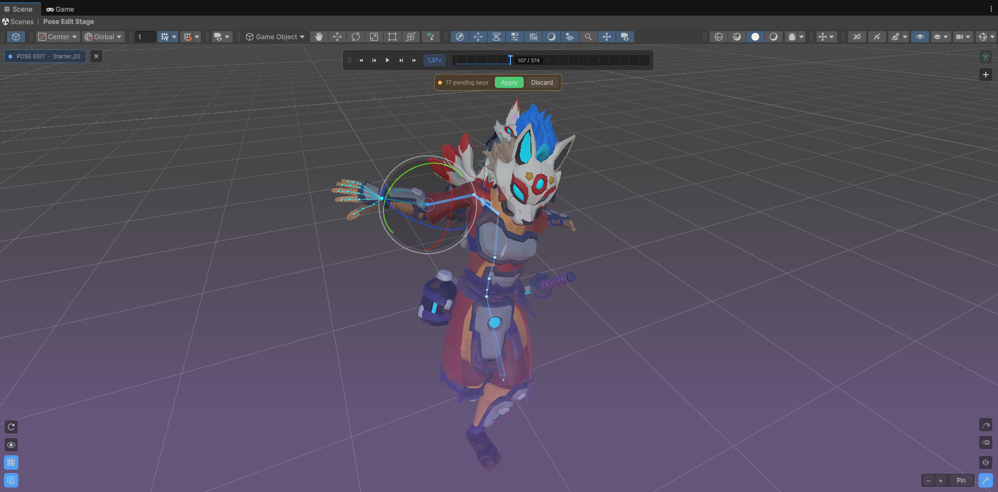This screenshot has height=492, width=998.
Task: Open scene camera settings dropdown
Action: click(963, 37)
